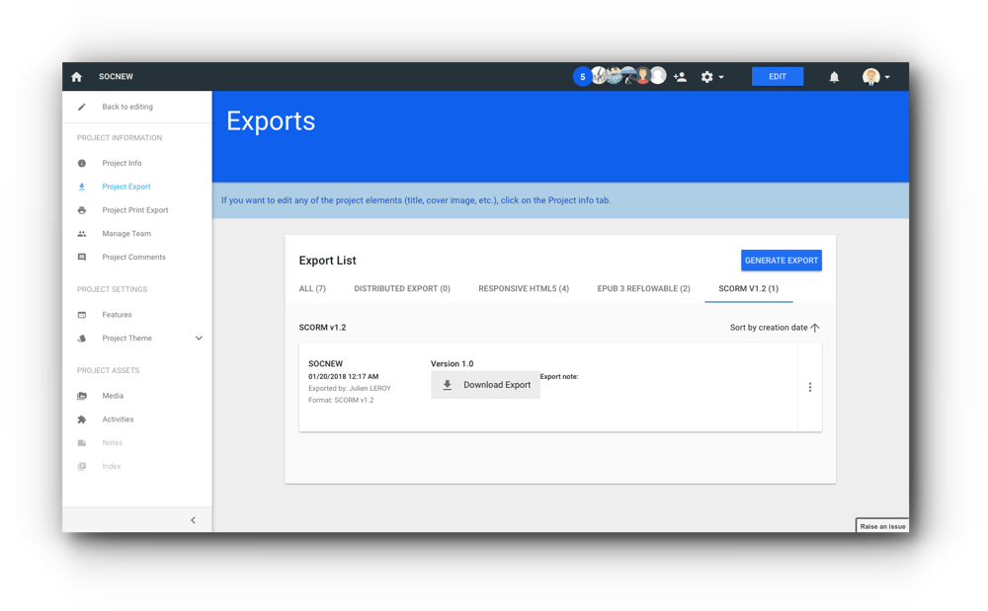Open the SOCNEW export's three-dot menu
988x611 pixels.
click(810, 388)
